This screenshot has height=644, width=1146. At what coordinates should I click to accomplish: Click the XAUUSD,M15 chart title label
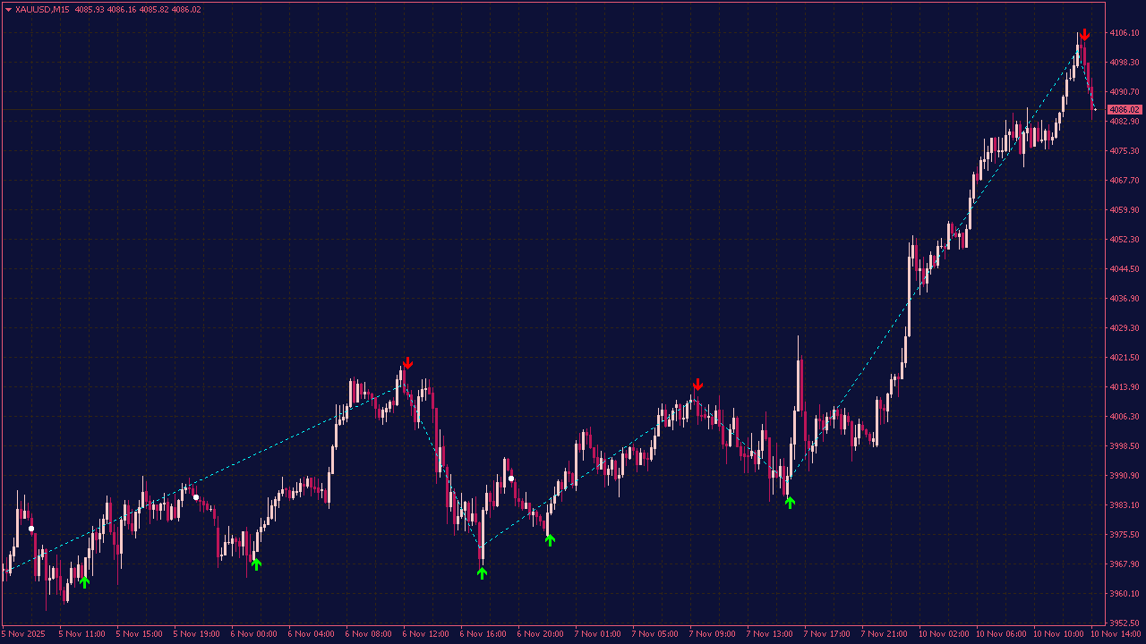point(42,9)
